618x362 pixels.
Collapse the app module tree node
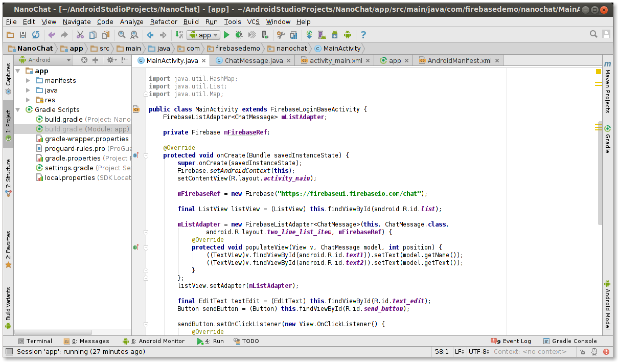[x=18, y=71]
